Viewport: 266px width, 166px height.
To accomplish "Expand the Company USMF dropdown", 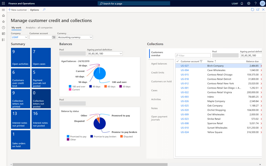I will [x=26, y=37].
